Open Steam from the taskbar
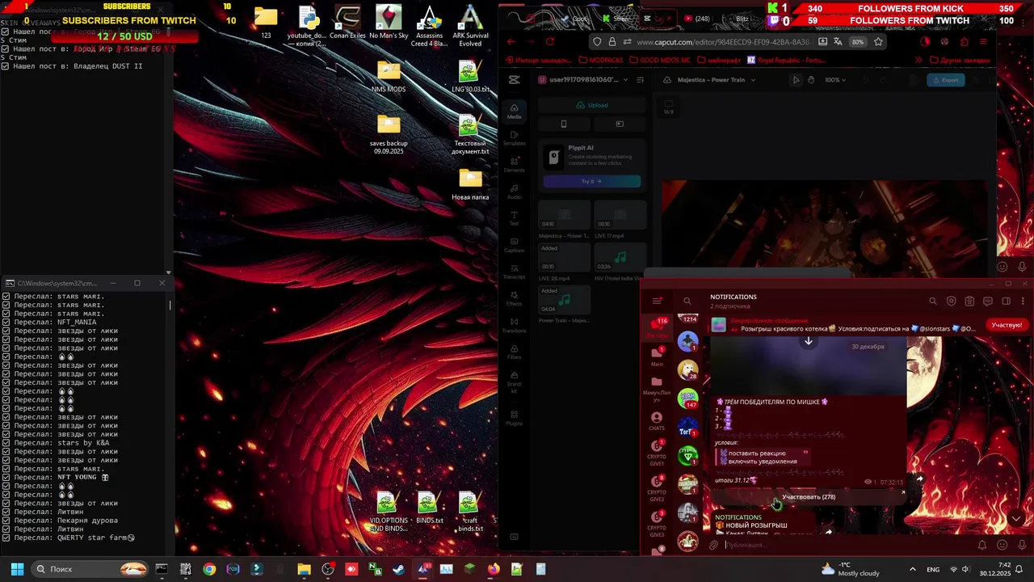The width and height of the screenshot is (1034, 582). (398, 569)
